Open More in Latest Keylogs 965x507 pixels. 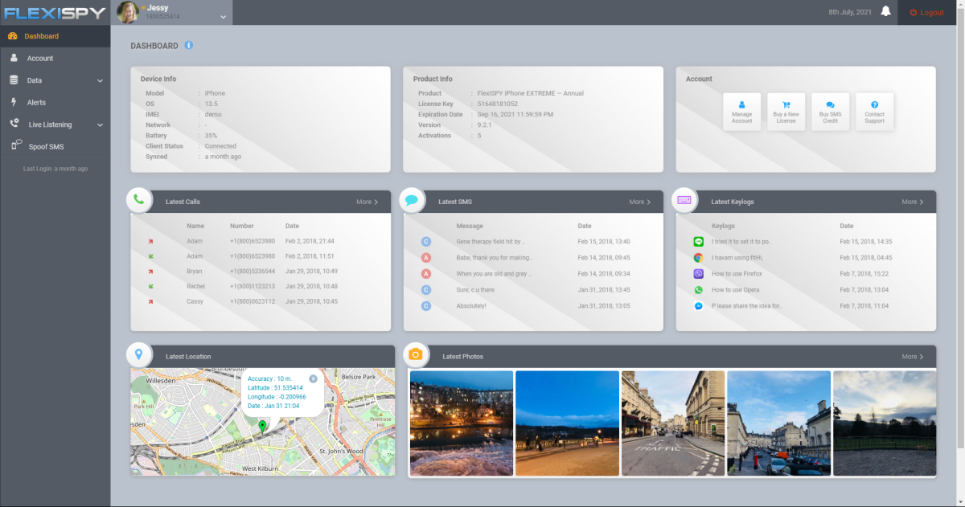912,202
